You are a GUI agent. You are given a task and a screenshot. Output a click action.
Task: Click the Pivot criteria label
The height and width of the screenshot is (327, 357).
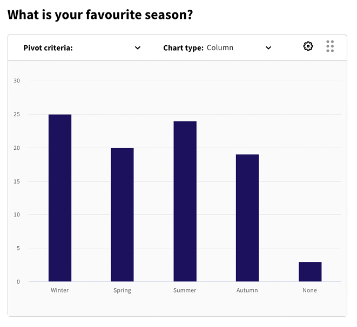(x=48, y=48)
